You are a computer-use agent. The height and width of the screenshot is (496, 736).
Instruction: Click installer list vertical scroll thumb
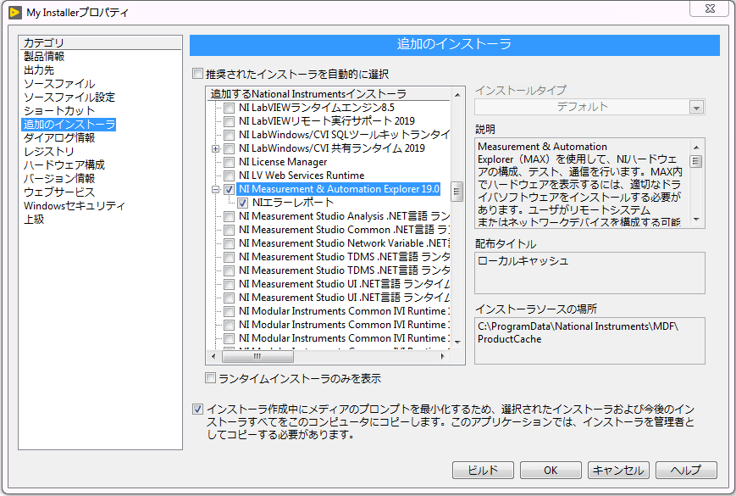pyautogui.click(x=457, y=192)
